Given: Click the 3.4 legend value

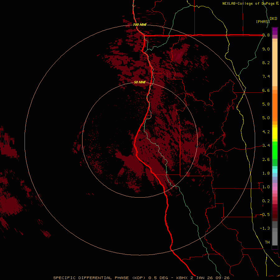Looking at the screenshot, I should [x=266, y=146].
